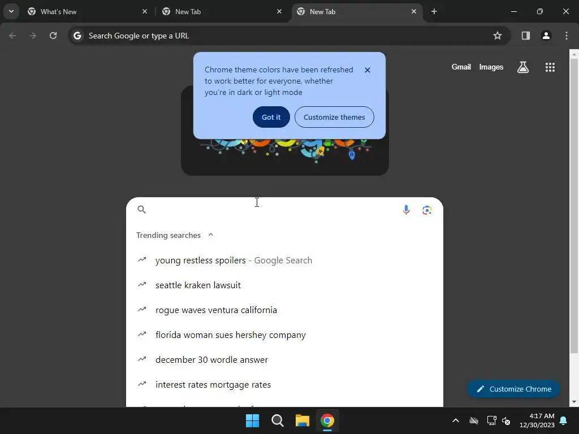
Task: Start voice search with microphone icon
Action: (x=406, y=210)
